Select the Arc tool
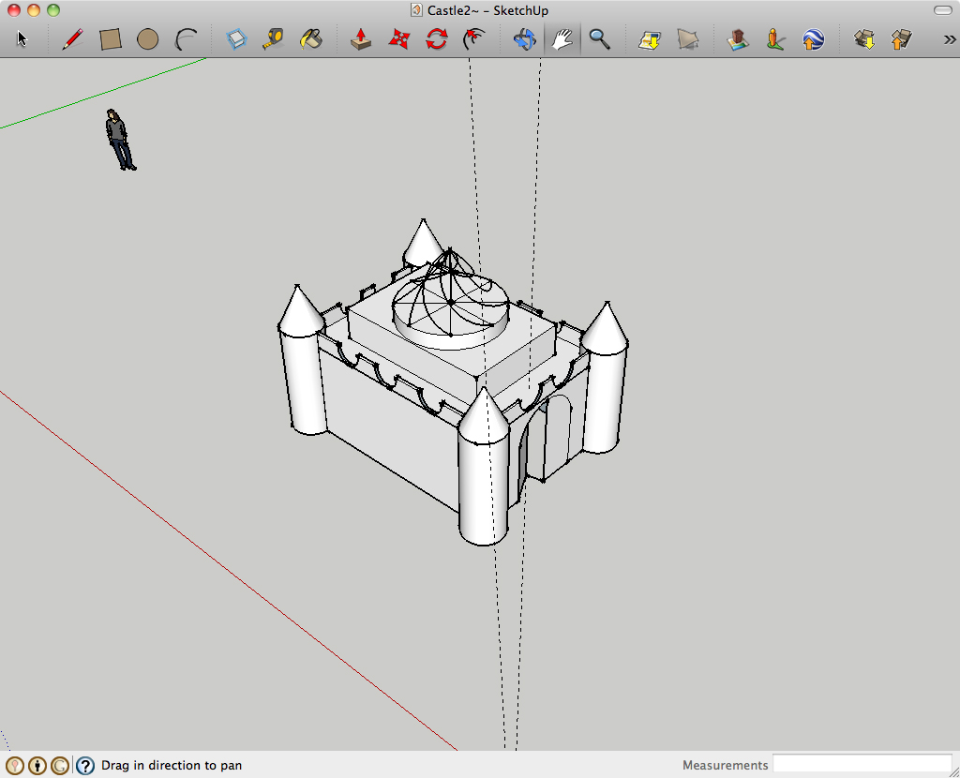Image resolution: width=960 pixels, height=778 pixels. (186, 39)
